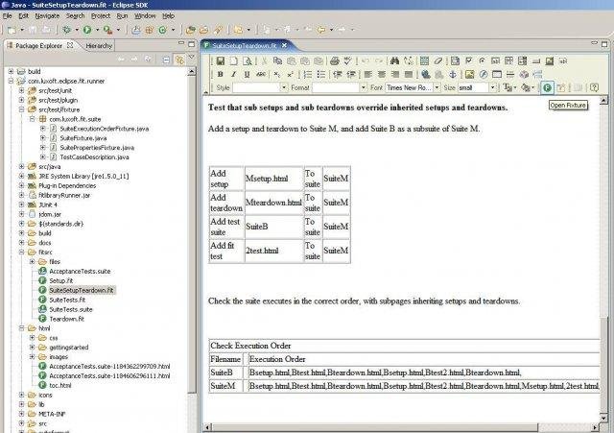614x433 pixels.
Task: Click the Copy icon in editor toolbar
Action: click(x=277, y=61)
